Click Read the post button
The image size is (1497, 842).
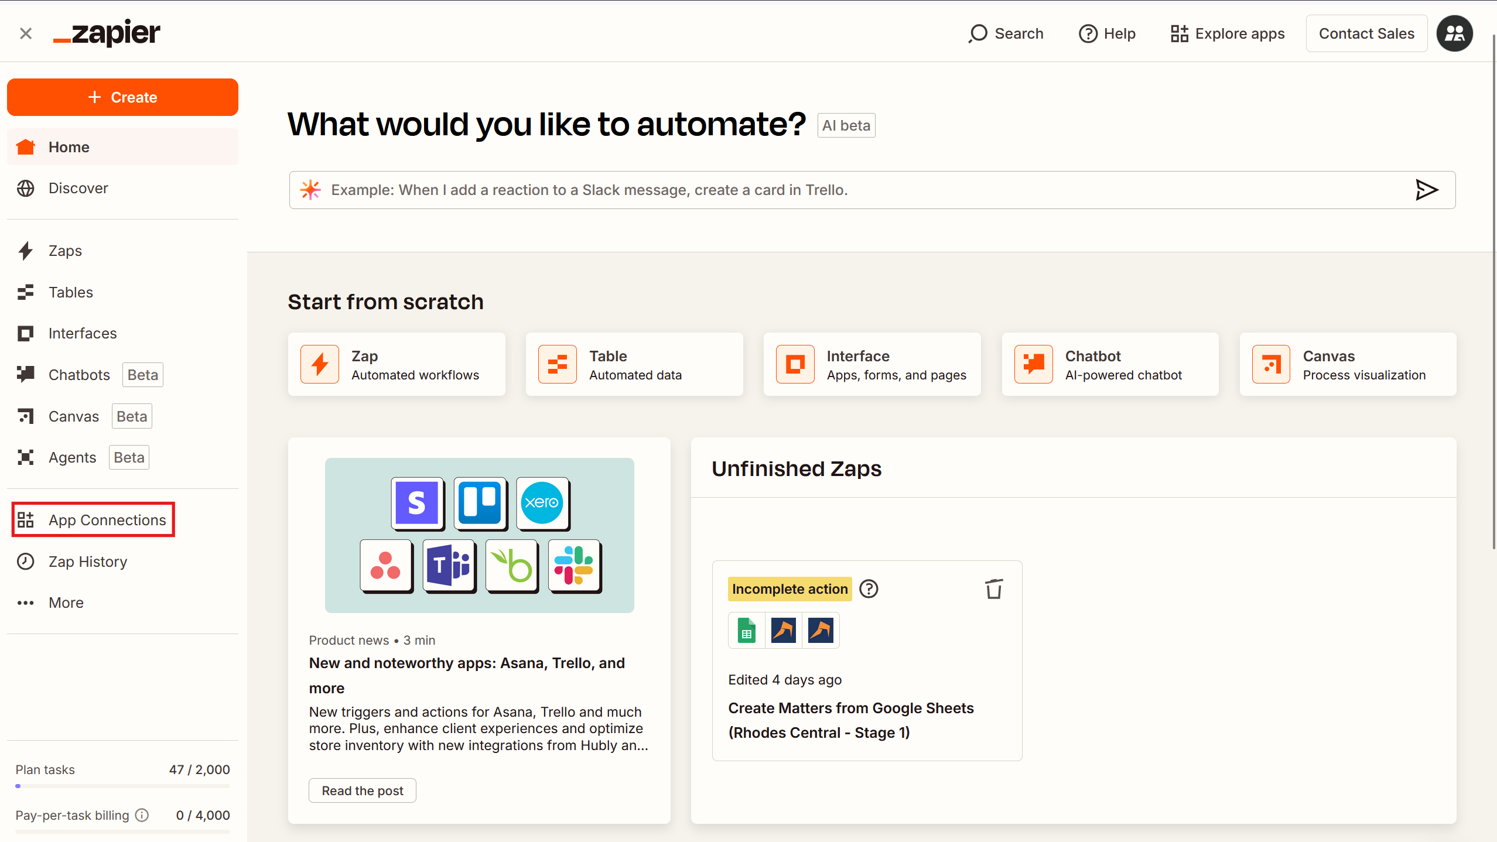pos(362,790)
